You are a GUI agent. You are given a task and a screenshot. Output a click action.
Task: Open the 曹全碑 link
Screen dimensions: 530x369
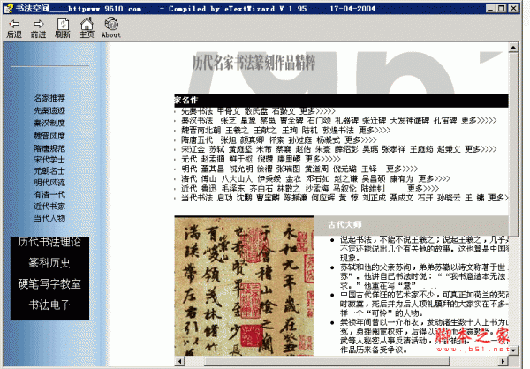[291, 120]
